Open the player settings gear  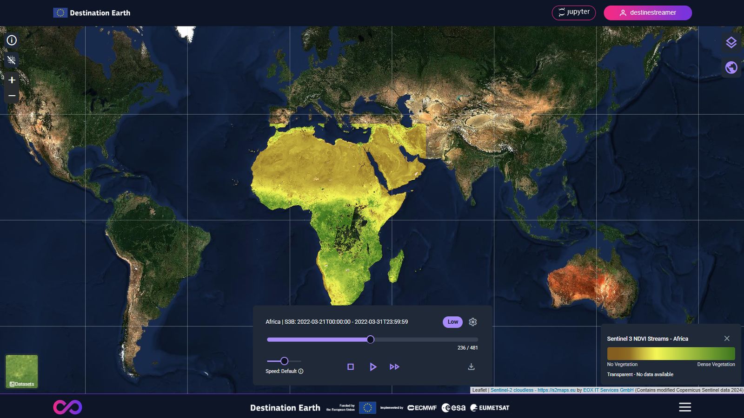473,322
